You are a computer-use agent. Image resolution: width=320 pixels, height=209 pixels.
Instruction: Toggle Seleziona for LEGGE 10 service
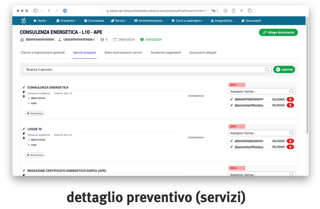point(35,155)
